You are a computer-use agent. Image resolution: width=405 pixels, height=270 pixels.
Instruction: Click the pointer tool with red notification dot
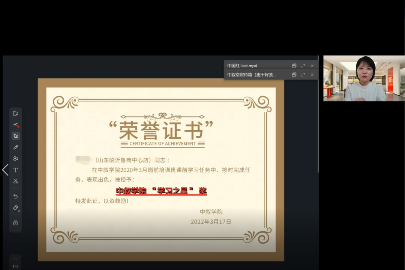[15, 125]
